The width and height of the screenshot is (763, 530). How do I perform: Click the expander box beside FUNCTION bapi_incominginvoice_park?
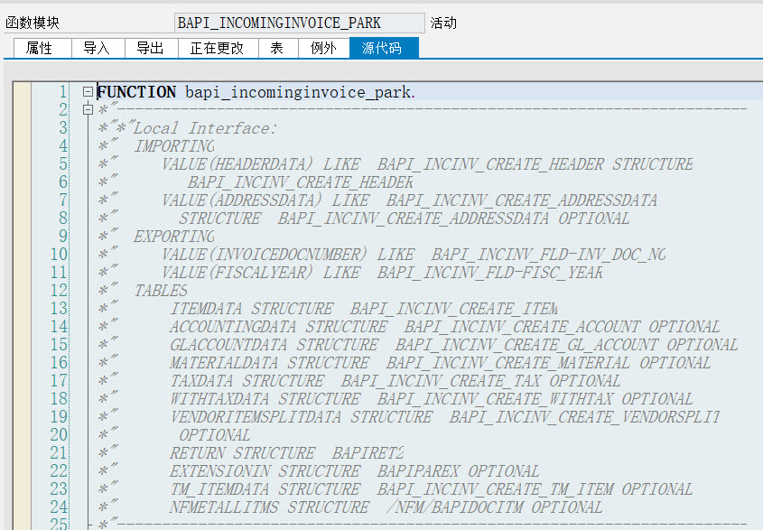[86, 91]
